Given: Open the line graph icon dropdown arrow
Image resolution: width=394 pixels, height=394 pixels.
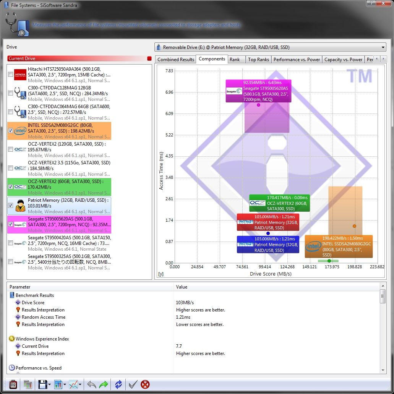Looking at the screenshot, I should click(80, 384).
